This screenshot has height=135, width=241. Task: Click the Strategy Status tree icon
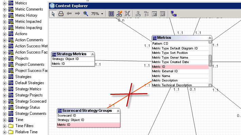click(x=11, y=108)
